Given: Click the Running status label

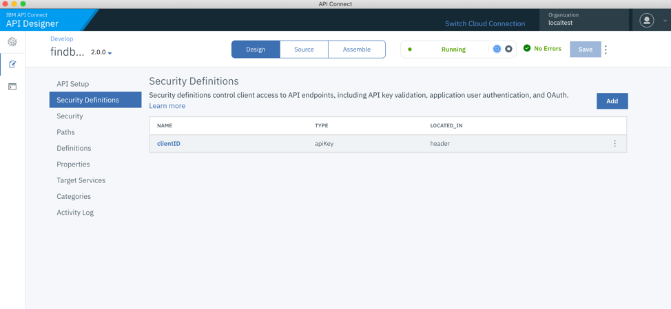Looking at the screenshot, I should click(453, 49).
